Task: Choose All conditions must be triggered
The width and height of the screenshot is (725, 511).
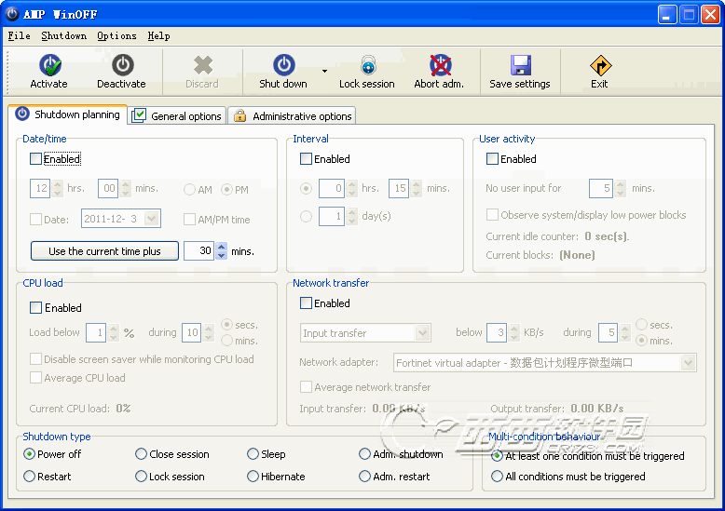Action: (x=498, y=477)
